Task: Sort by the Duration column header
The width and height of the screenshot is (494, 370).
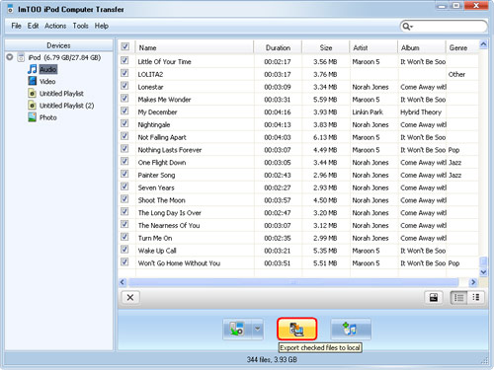Action: coord(278,47)
